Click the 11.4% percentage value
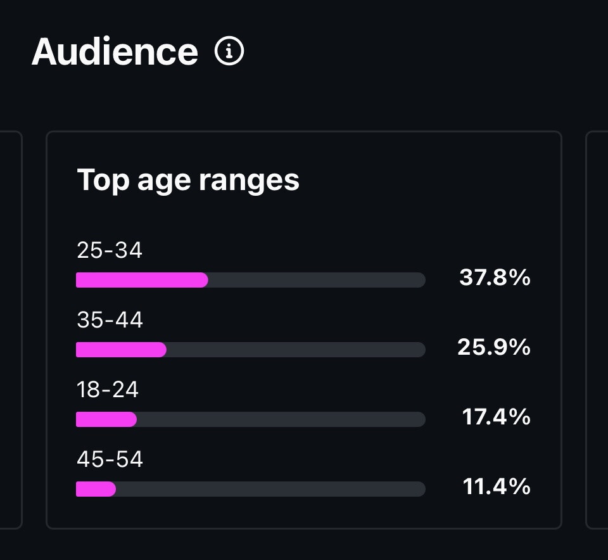The width and height of the screenshot is (608, 560). [497, 487]
